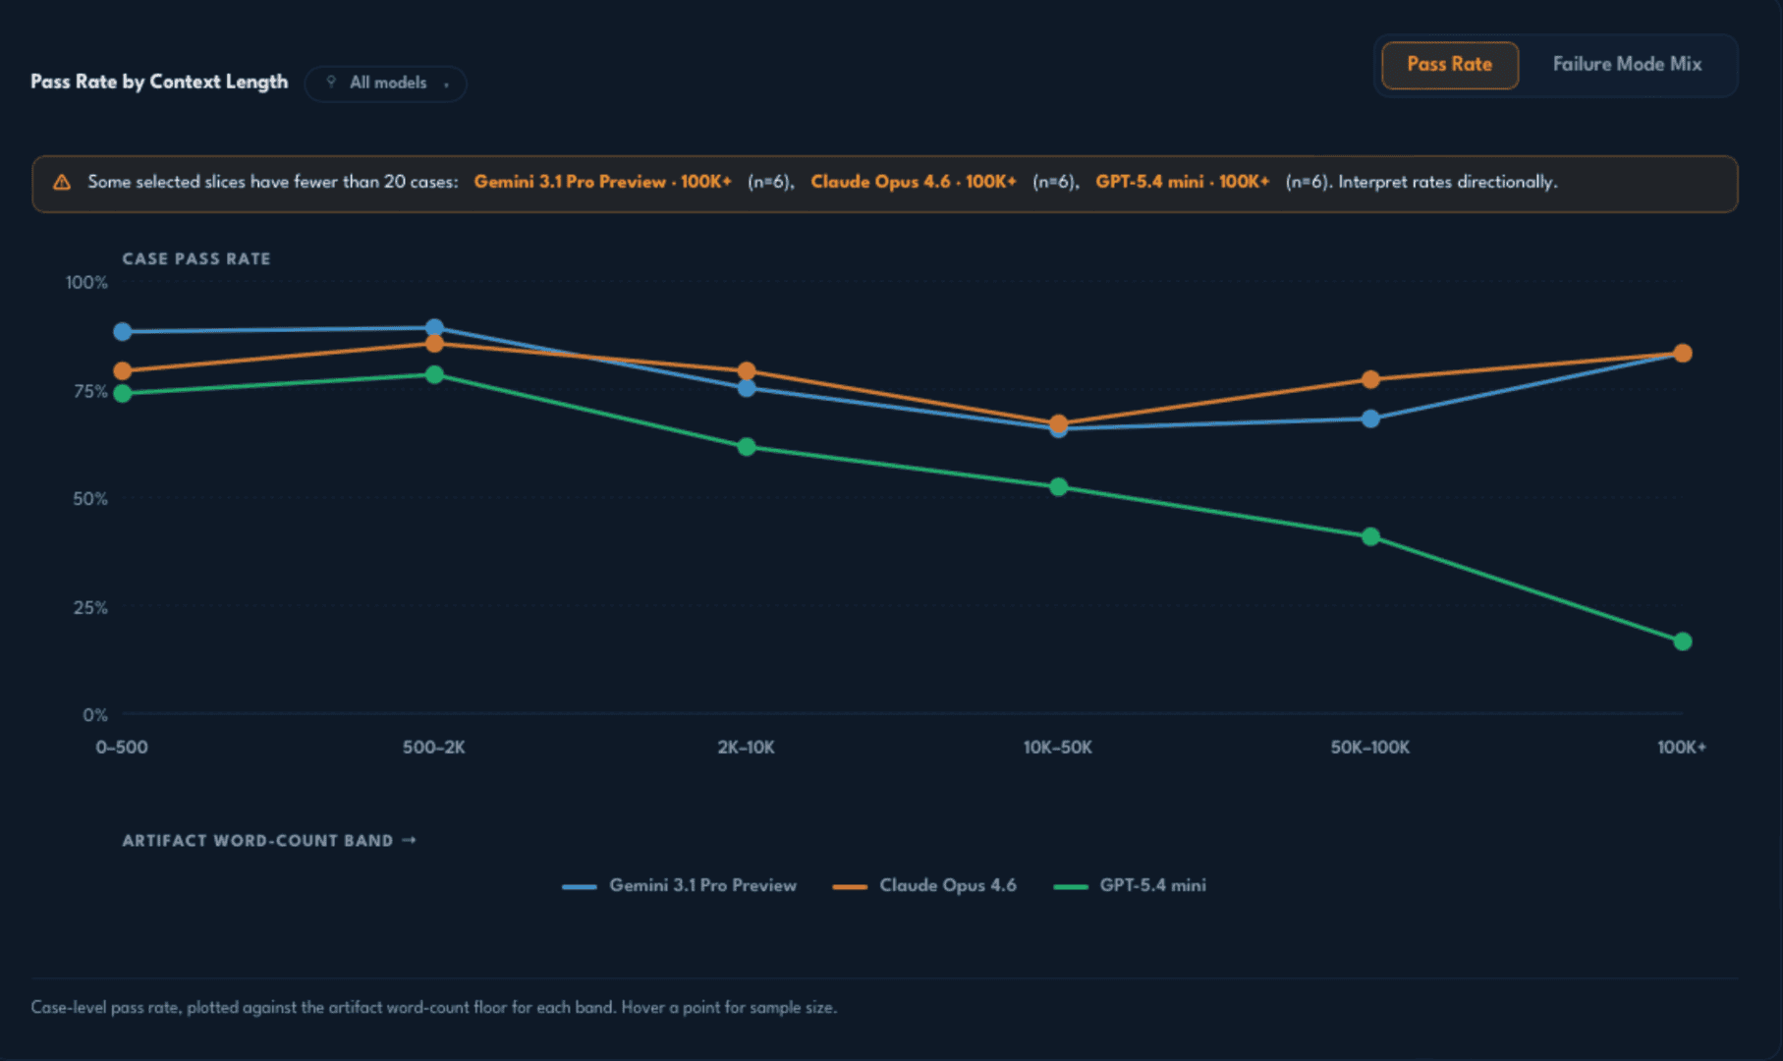Click the All models dropdown caret

(447, 84)
